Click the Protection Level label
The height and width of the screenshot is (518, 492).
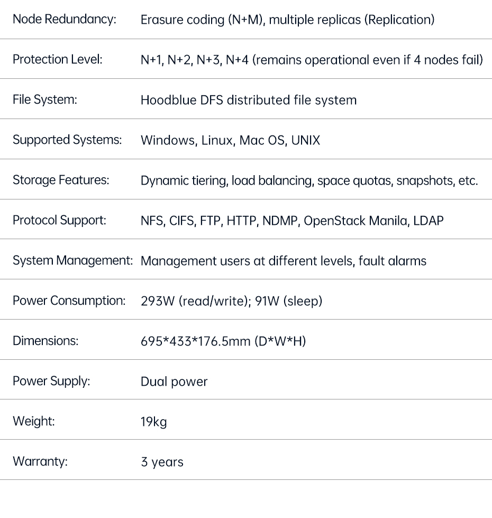[58, 60]
